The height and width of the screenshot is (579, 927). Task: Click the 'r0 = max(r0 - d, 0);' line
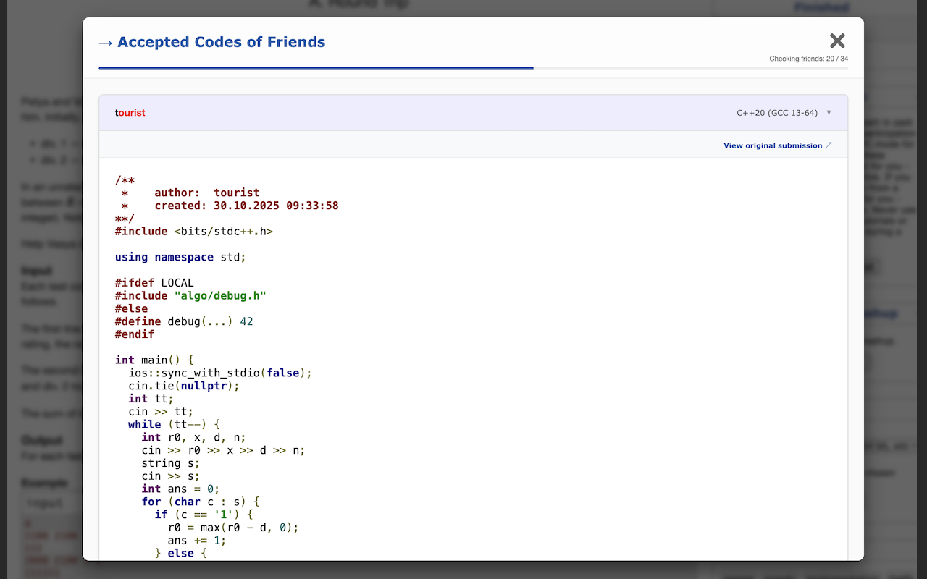233,528
